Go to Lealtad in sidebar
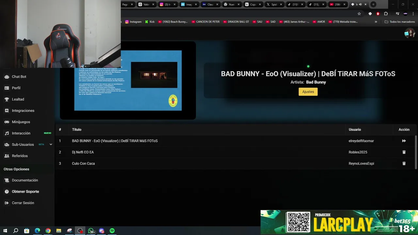Screen dimensions: 418x235 [x=18, y=99]
